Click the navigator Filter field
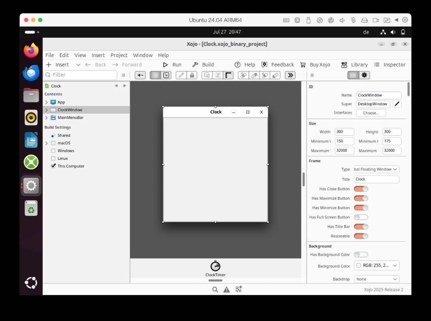The image size is (431, 321). 81,75
